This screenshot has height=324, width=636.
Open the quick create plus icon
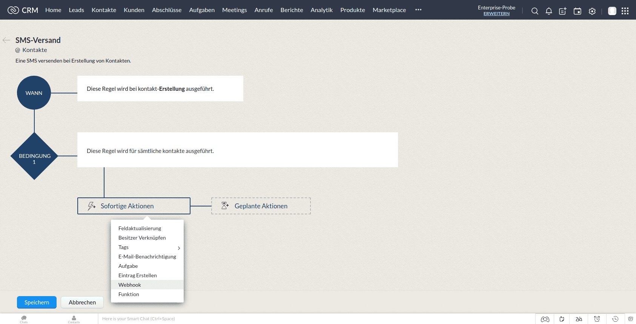562,11
